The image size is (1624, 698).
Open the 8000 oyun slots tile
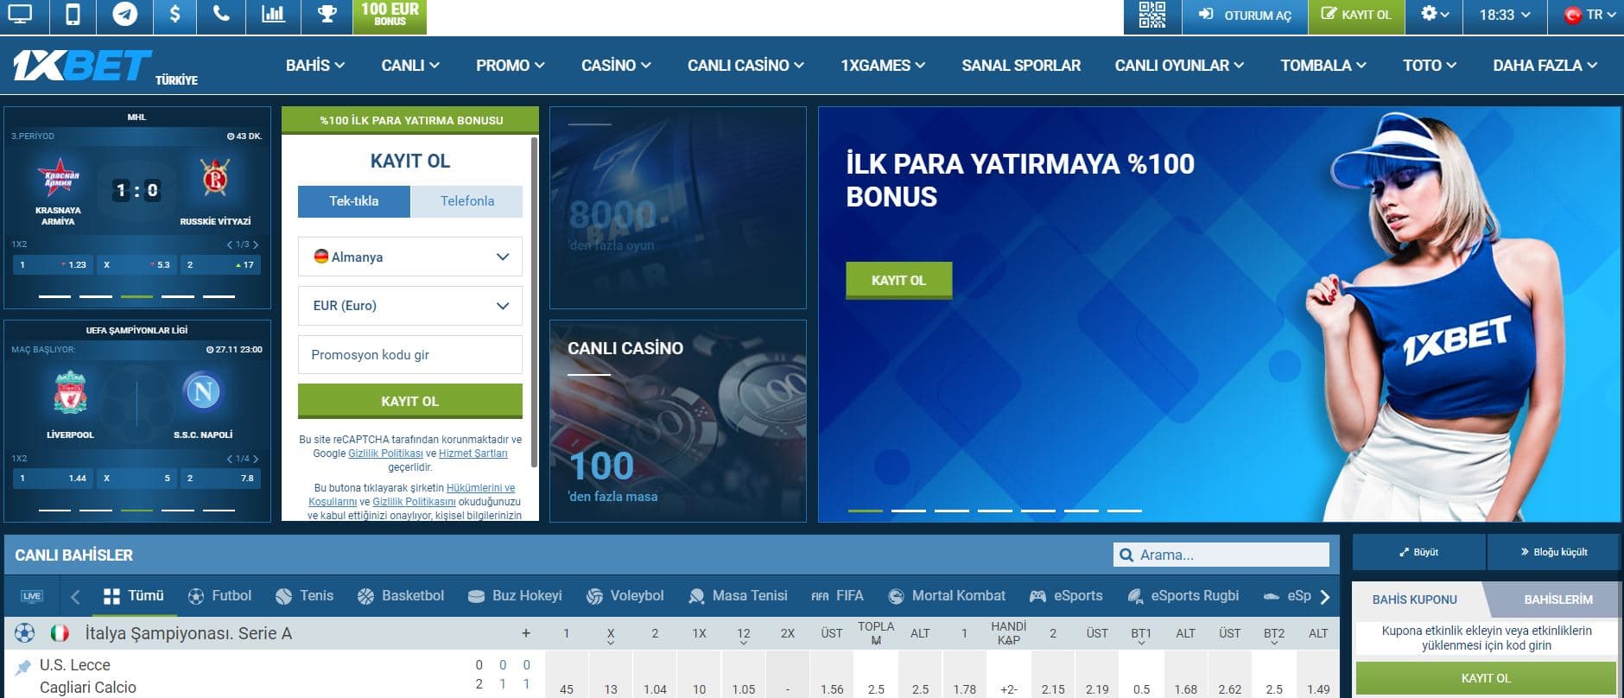click(678, 207)
